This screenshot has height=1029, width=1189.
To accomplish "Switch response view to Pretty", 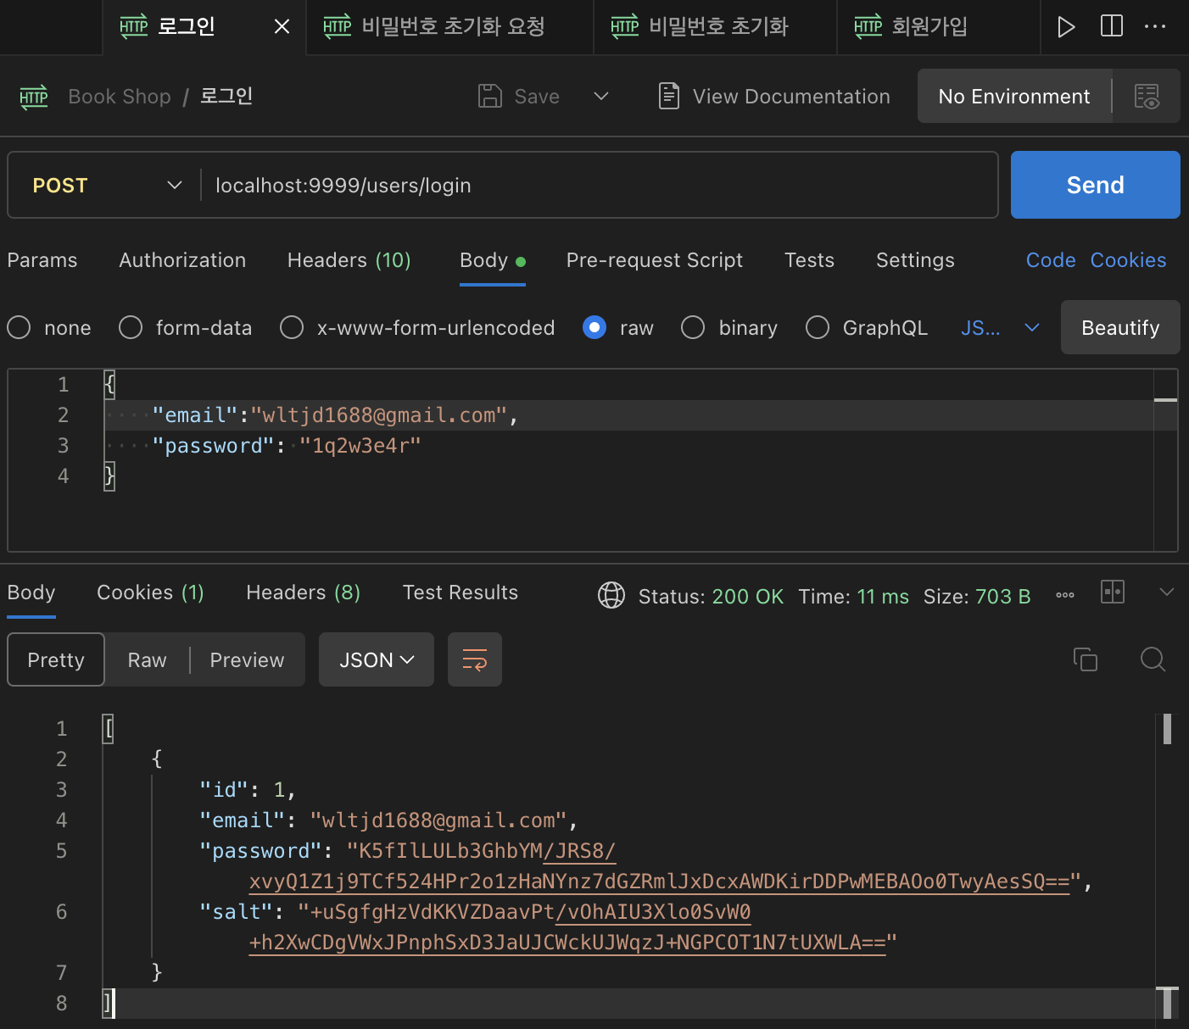I will click(x=56, y=659).
